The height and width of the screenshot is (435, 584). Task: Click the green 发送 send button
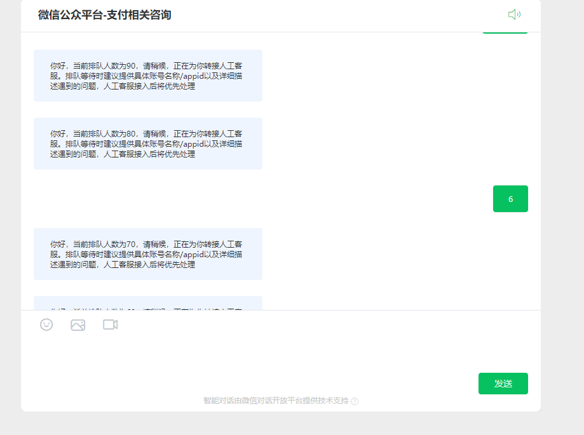(503, 384)
